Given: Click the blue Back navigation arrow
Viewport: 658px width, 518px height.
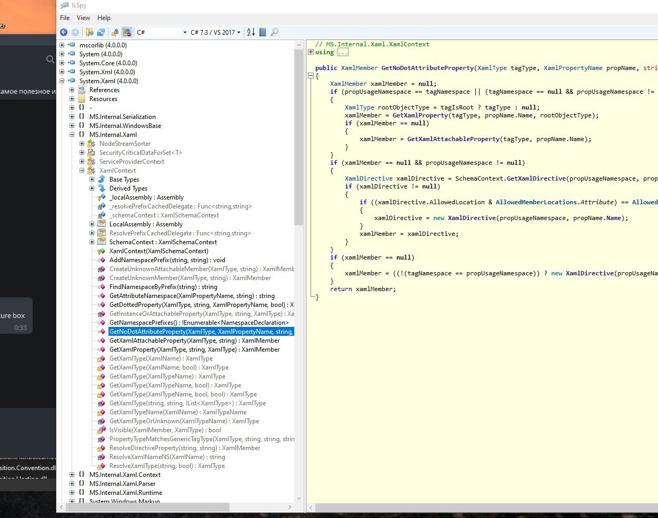Looking at the screenshot, I should pyautogui.click(x=64, y=32).
